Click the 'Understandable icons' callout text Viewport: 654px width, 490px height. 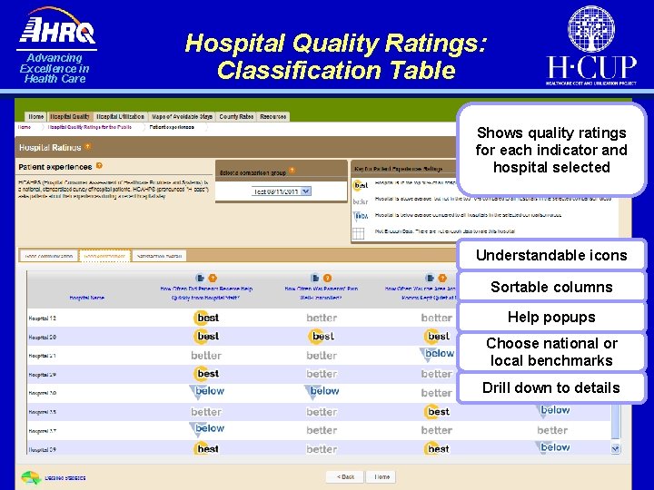pyautogui.click(x=551, y=255)
